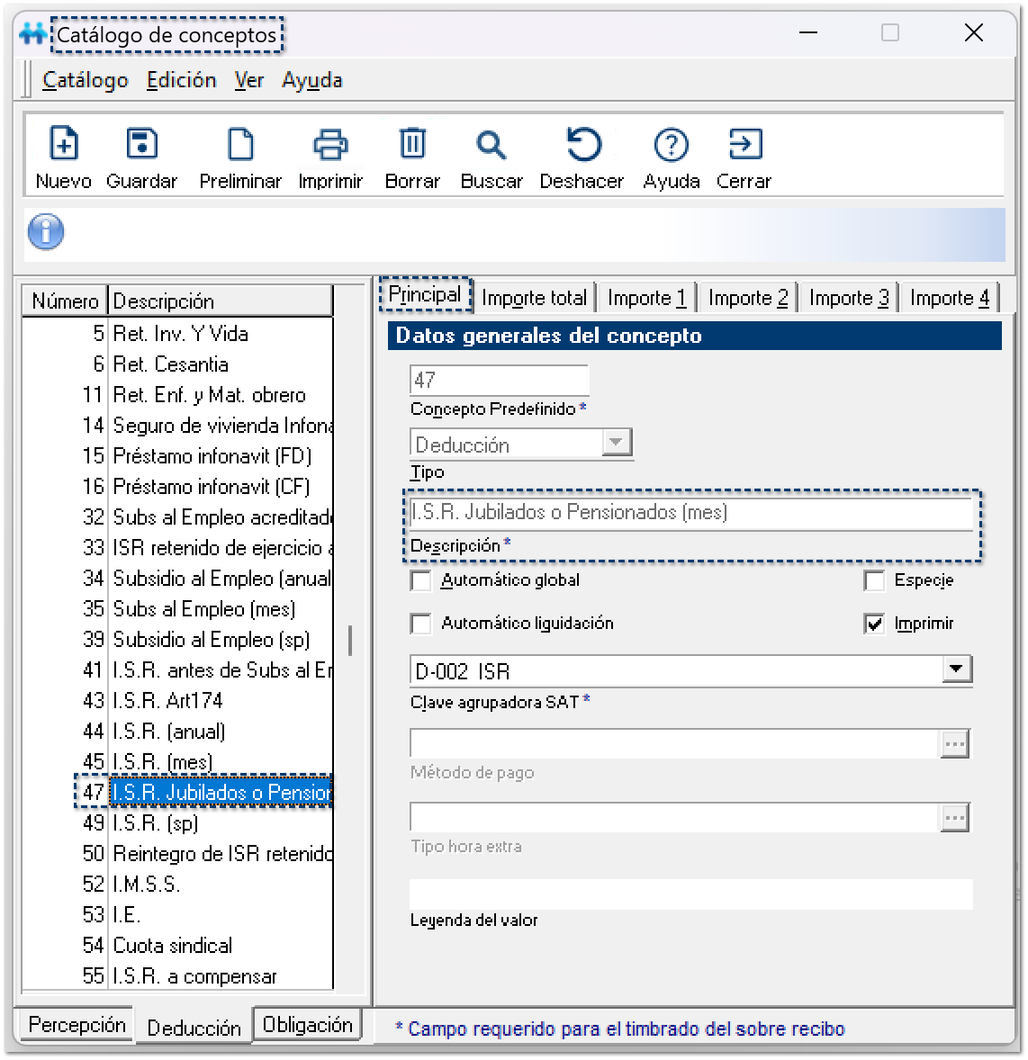Viewport: 1028px width, 1060px height.
Task: Switch to the Percepción bottom tab
Action: 77,1025
